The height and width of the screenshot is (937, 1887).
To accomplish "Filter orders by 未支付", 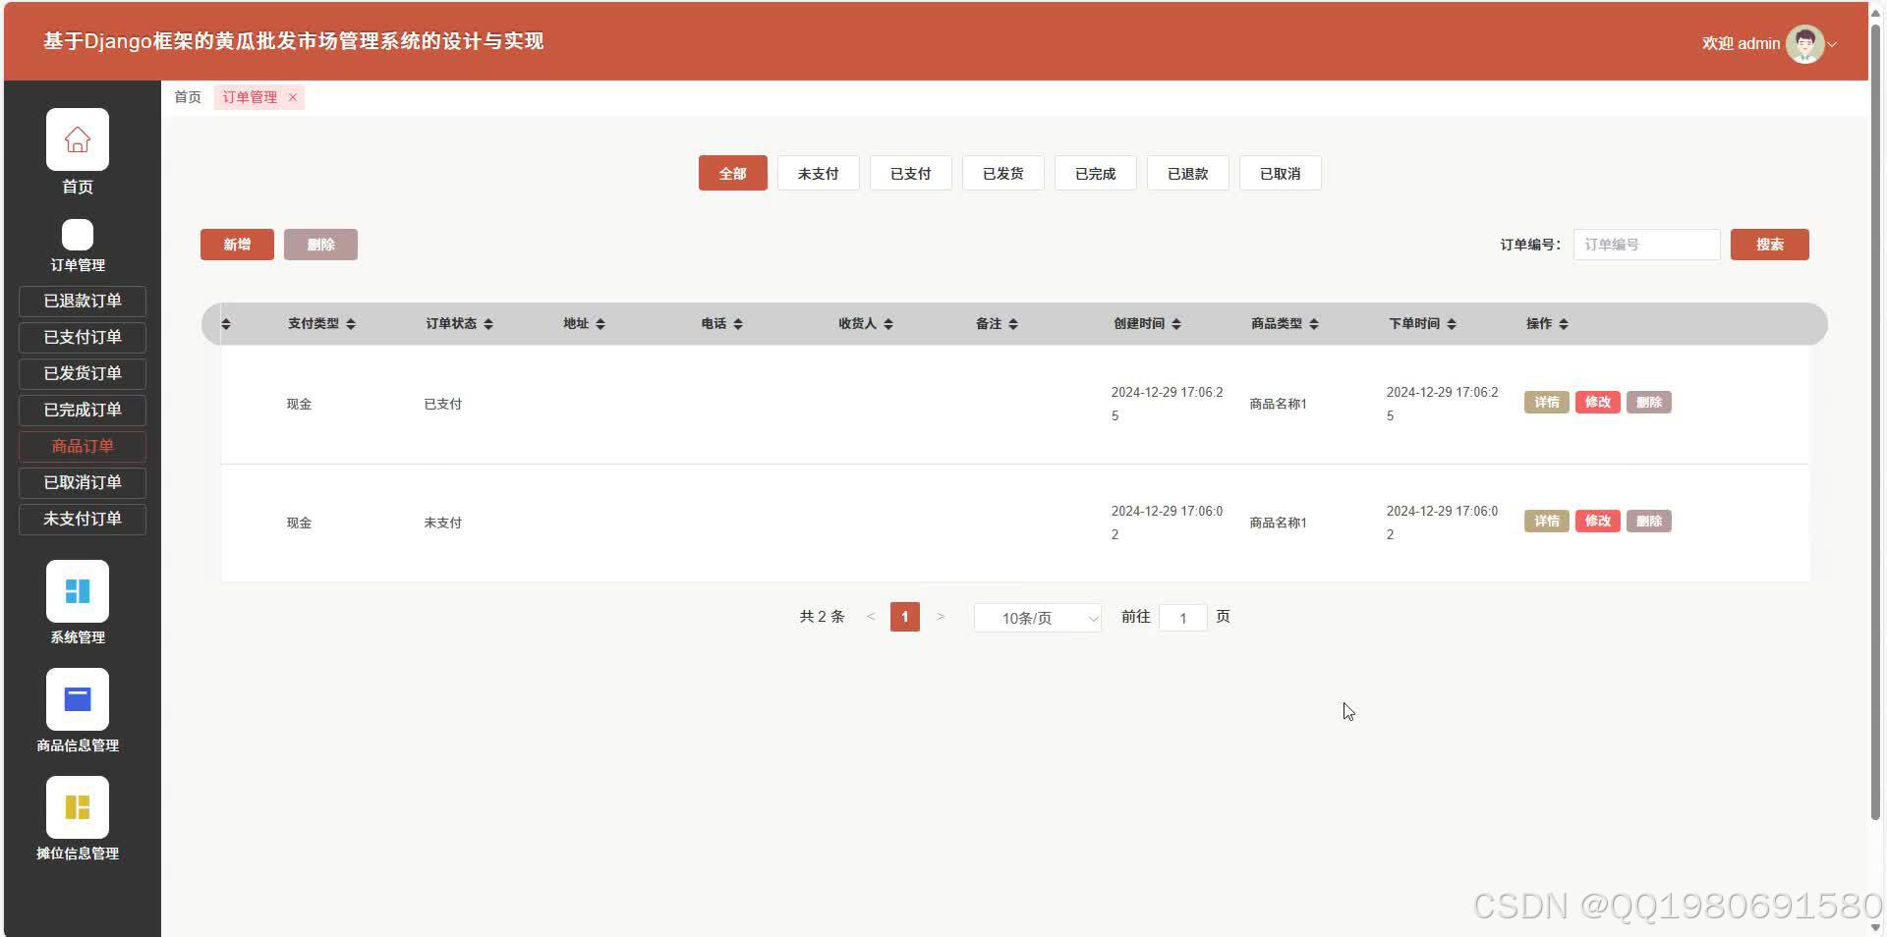I will (x=819, y=173).
